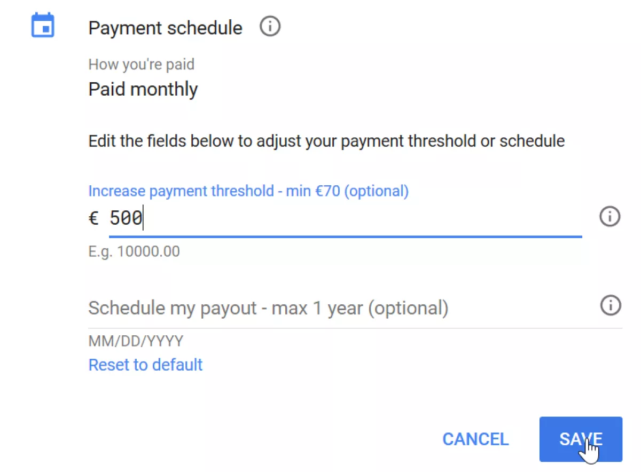Click the Increase payment threshold field label

(248, 191)
